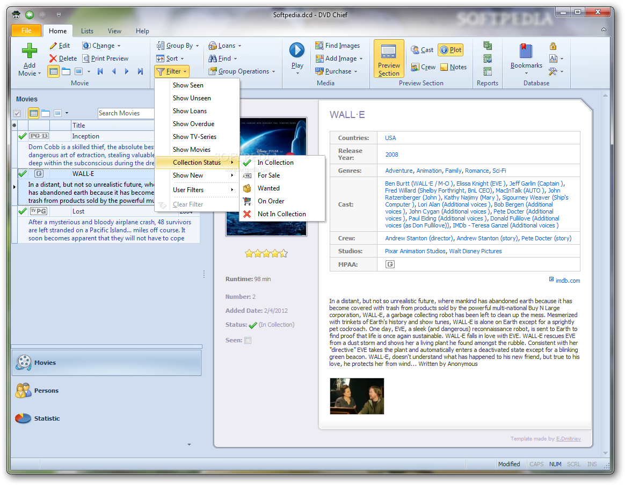
Task: Choose Show Unseen from Filter menu
Action: click(197, 98)
